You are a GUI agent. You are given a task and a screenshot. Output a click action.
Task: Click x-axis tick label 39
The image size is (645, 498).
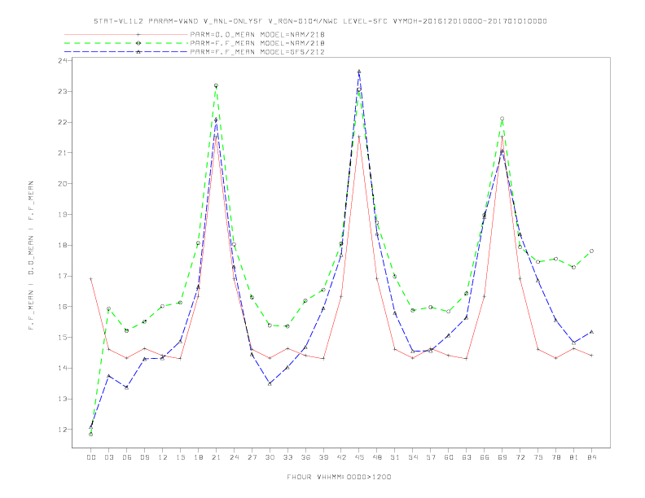pos(323,457)
